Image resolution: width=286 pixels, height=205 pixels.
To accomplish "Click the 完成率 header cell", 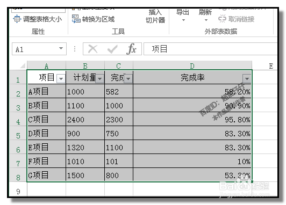I will pos(192,77).
